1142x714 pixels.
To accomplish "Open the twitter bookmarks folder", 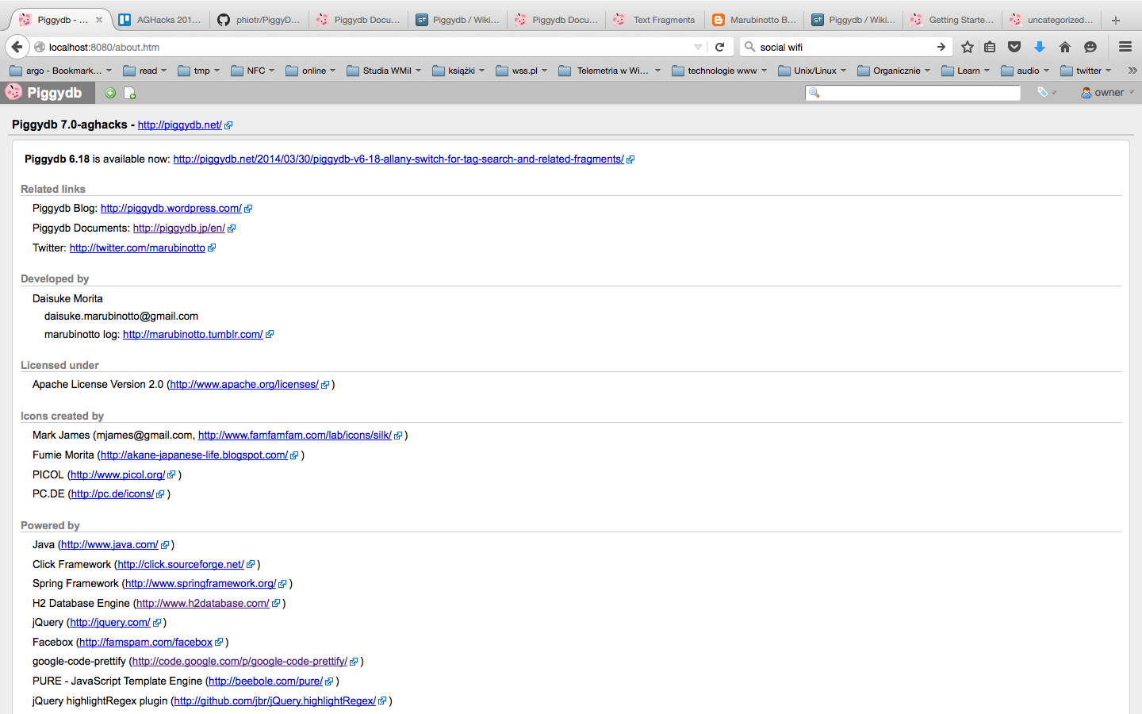I will coord(1086,71).
